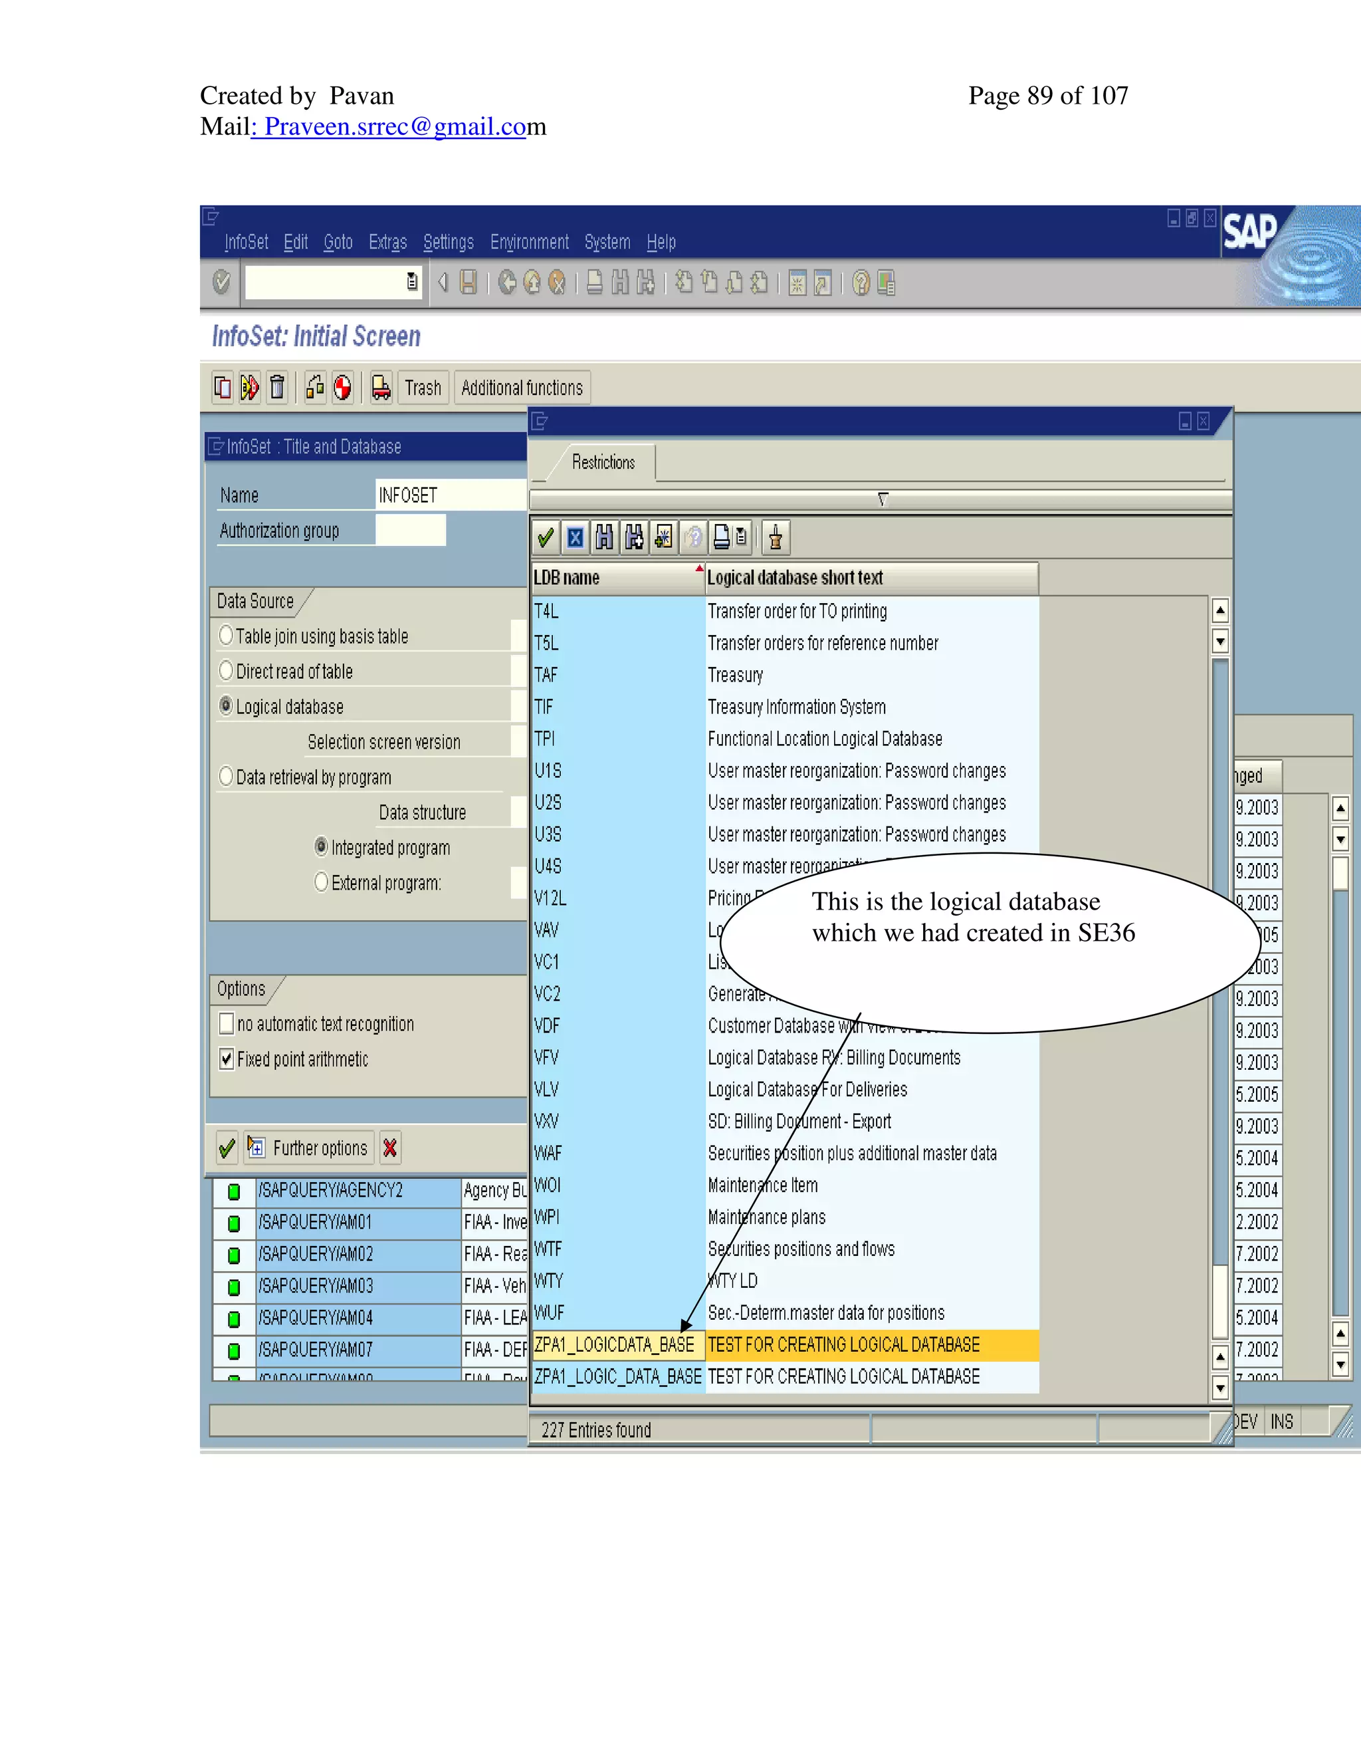Select the /SAPQUERY/AM01 InfoSet row
This screenshot has width=1361, height=1762.
[x=370, y=1222]
